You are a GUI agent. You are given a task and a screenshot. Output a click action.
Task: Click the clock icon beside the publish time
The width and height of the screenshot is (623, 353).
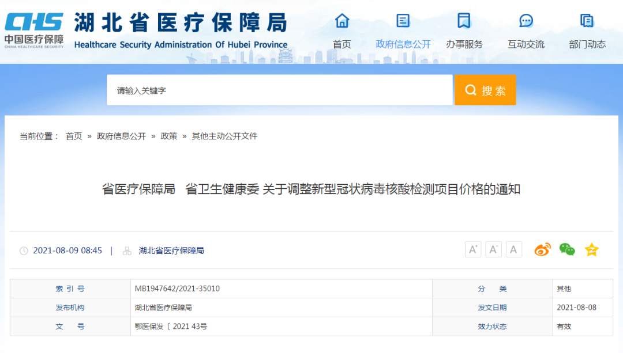coord(24,250)
